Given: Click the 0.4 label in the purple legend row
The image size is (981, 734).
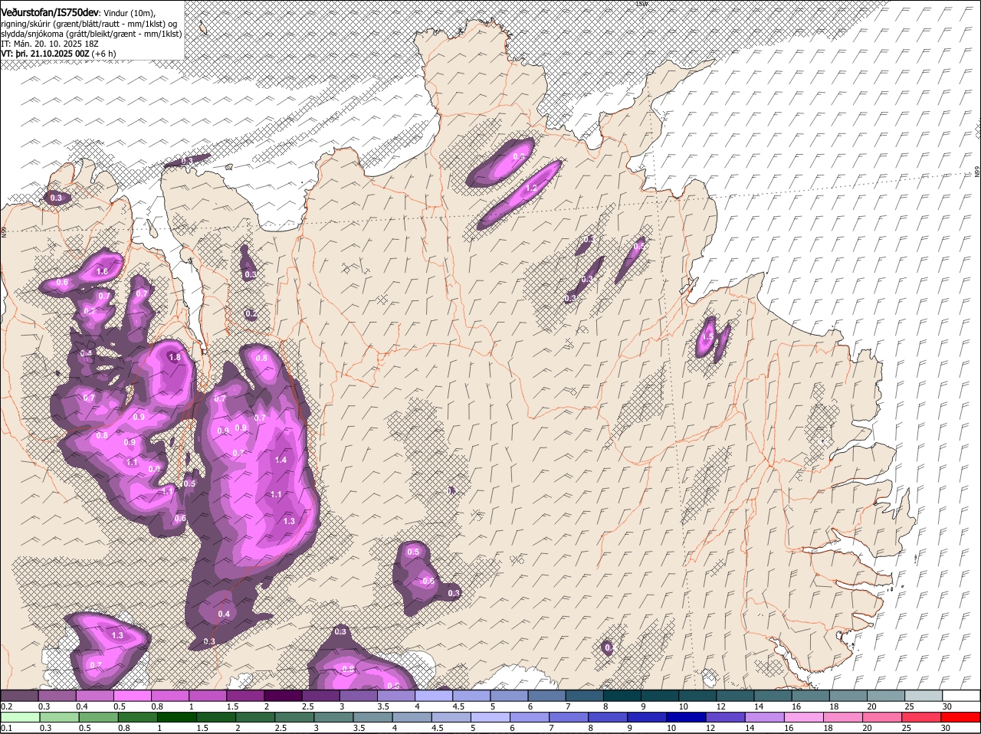Looking at the screenshot, I should pyautogui.click(x=82, y=706).
